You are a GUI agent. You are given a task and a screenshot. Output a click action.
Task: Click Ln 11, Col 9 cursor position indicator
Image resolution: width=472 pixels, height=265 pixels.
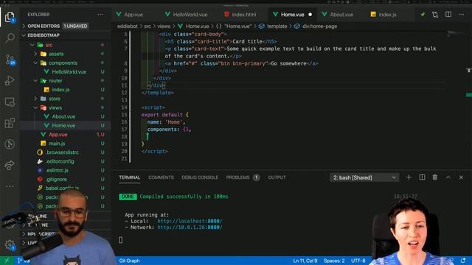point(305,261)
